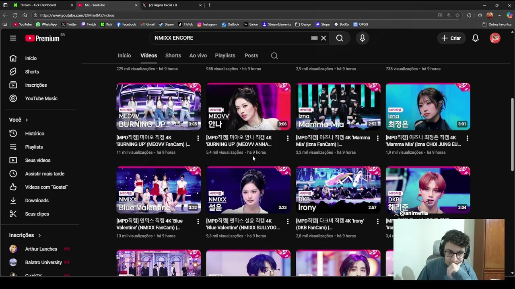Viewport: 515px width, 289px height.
Task: Click the YouTube Premium logo
Action: point(42,38)
